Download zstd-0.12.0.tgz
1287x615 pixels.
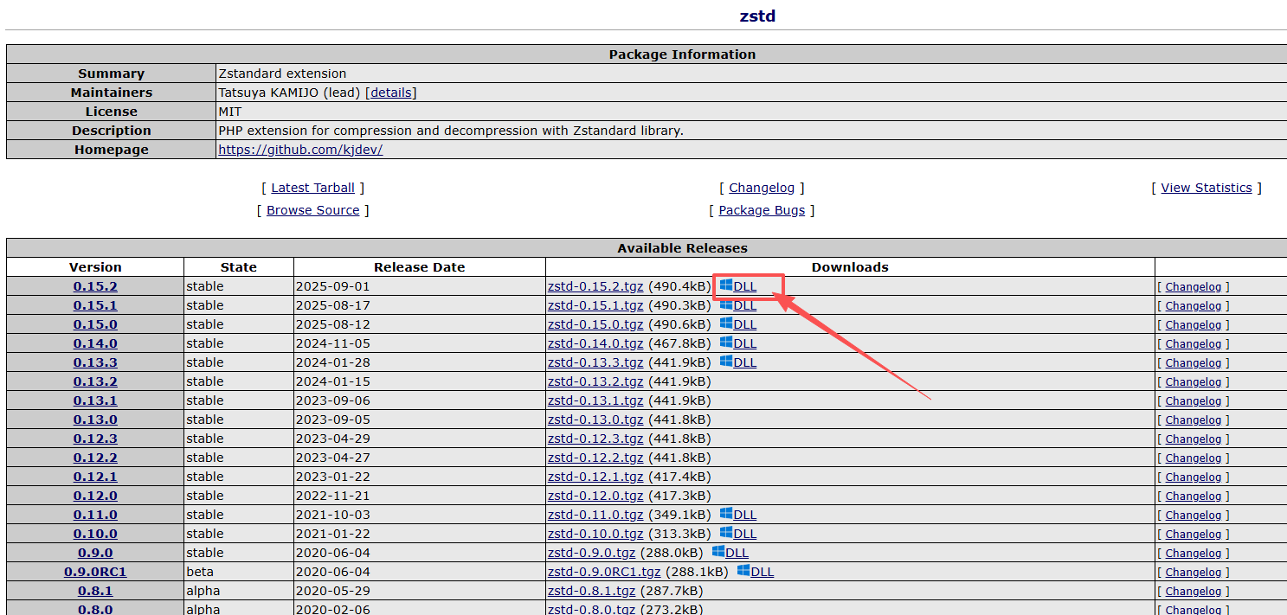click(x=595, y=496)
